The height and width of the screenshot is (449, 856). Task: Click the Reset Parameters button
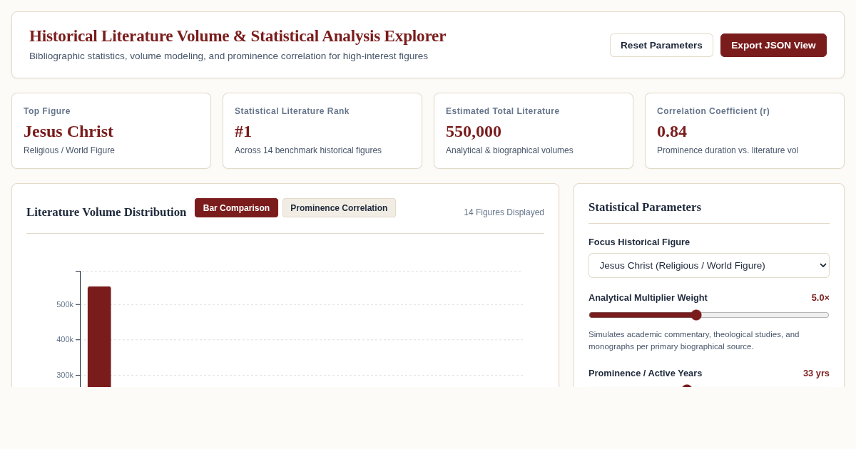coord(661,45)
